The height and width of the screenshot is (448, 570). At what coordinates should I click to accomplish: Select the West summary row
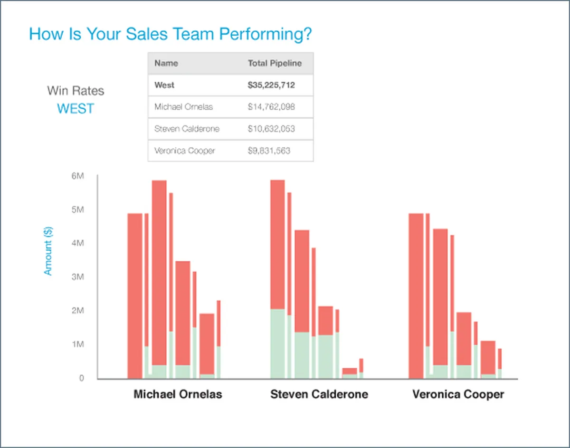coord(230,85)
